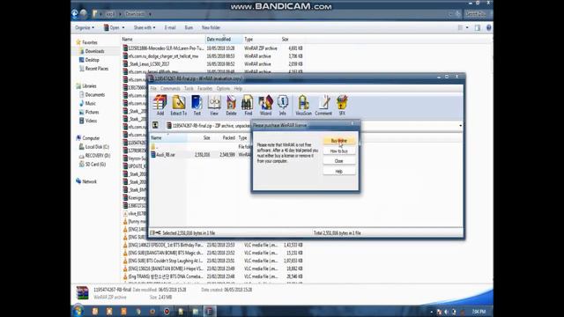
Task: Click the Windows Start orb
Action: [x=78, y=311]
